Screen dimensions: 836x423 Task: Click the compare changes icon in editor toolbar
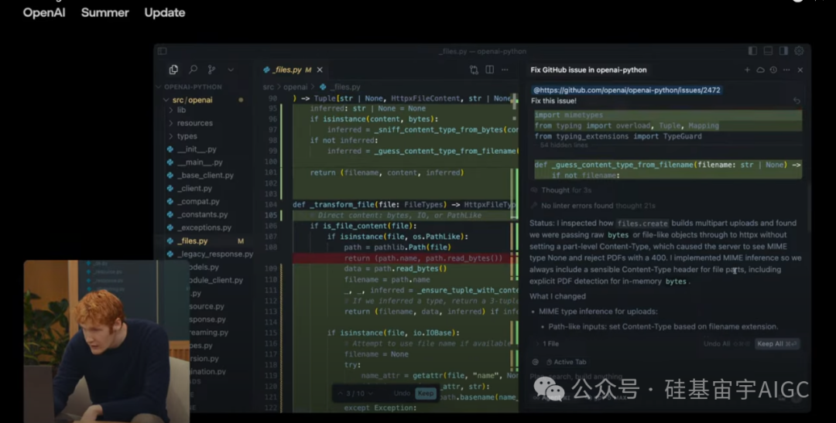click(474, 70)
